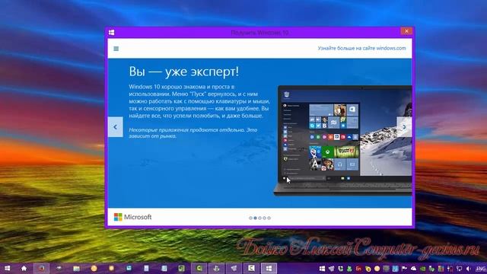Click the Get Windows 10 taskbar button
Viewport: 487px width, 274px height.
click(269, 269)
